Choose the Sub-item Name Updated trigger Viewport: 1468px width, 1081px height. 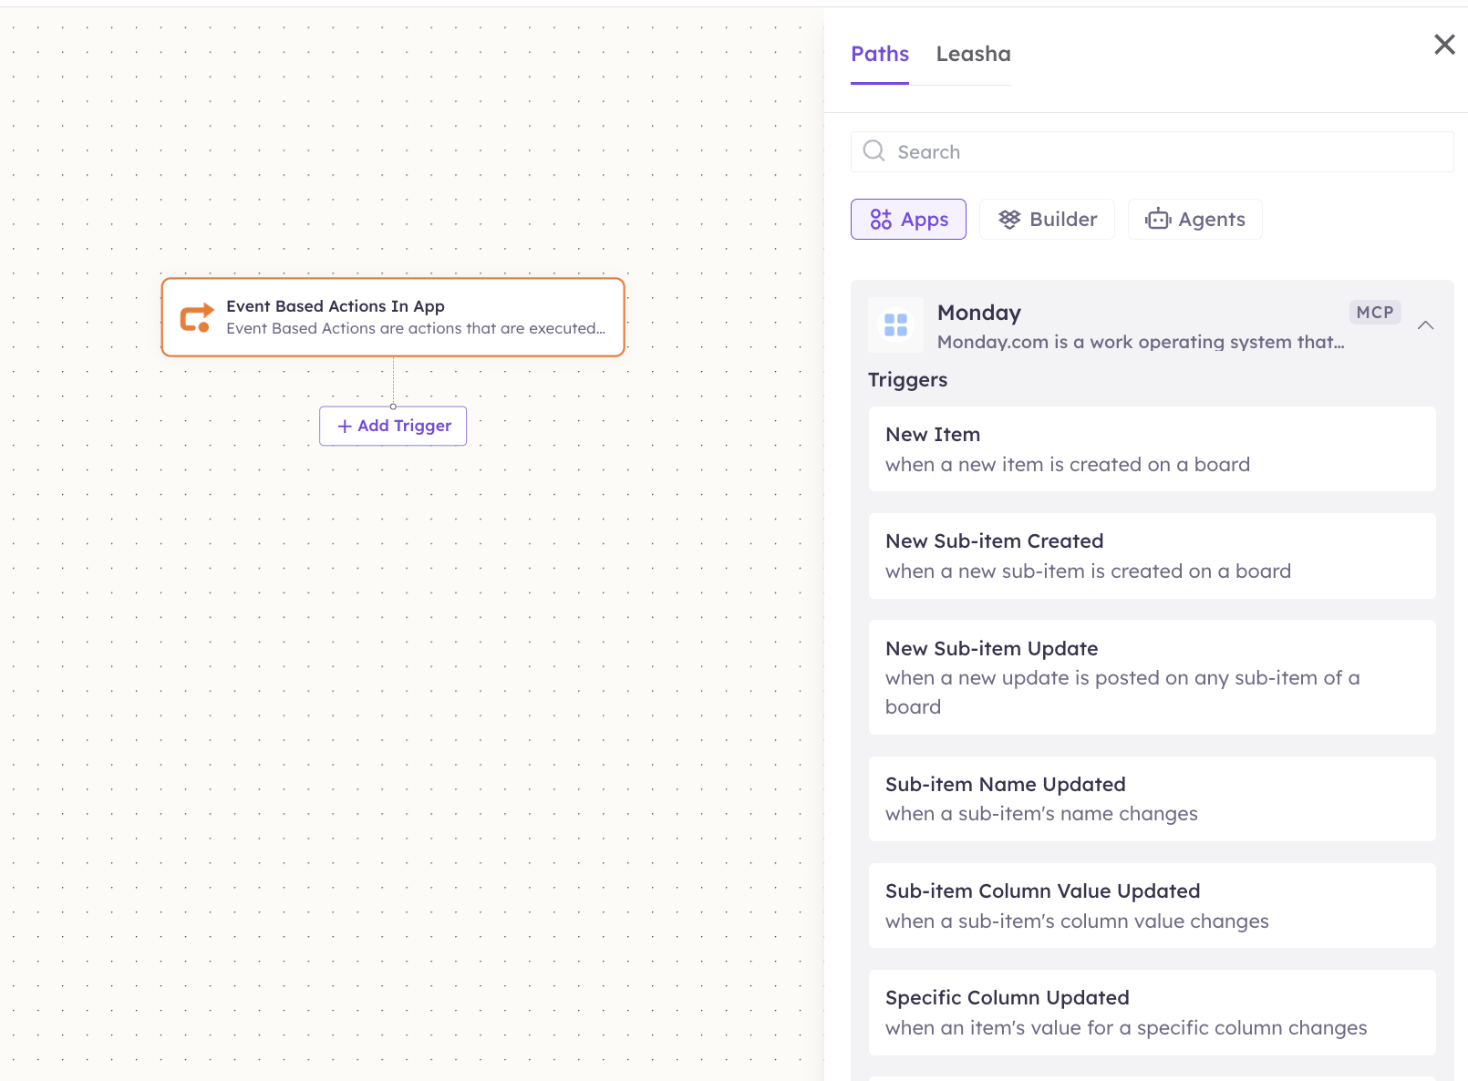pyautogui.click(x=1153, y=798)
